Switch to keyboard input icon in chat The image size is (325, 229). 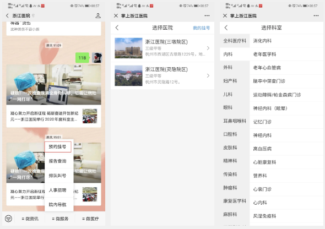coord(8,219)
